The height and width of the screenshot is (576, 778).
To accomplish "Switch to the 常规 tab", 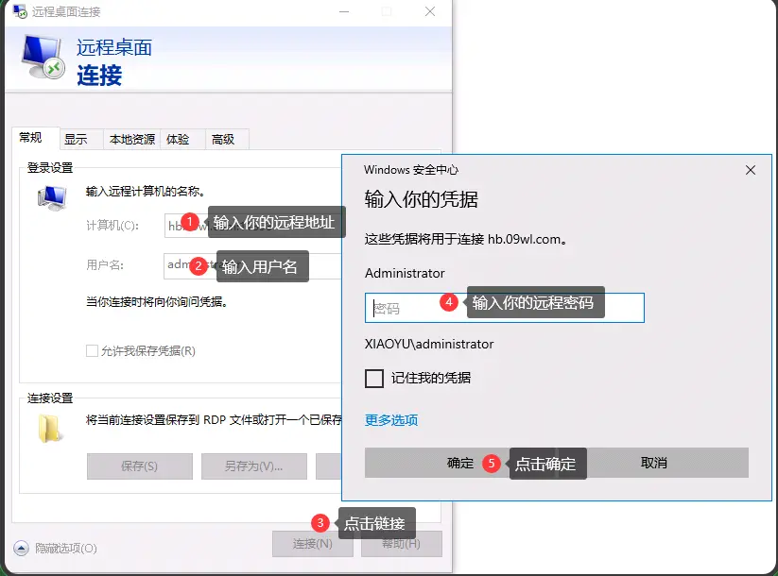I will (35, 137).
